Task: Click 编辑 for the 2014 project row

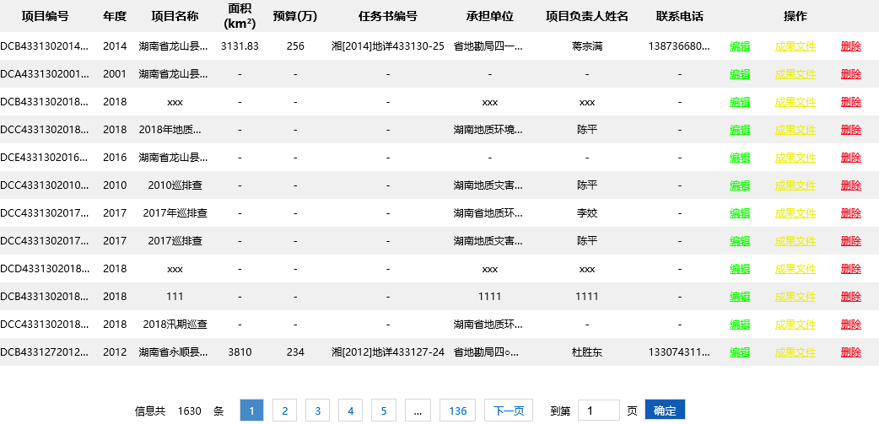Action: click(x=740, y=46)
